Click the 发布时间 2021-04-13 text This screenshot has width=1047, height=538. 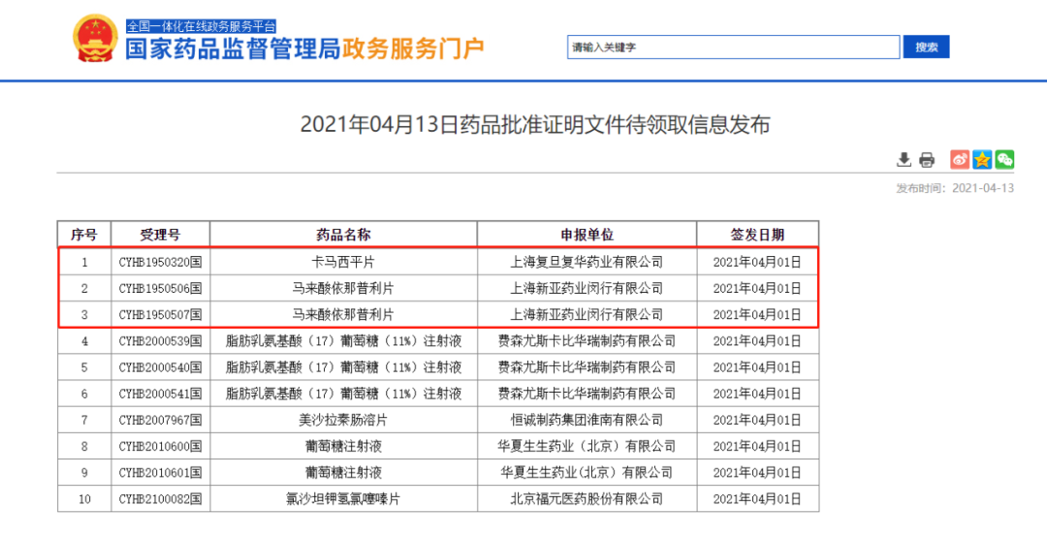[x=955, y=188]
